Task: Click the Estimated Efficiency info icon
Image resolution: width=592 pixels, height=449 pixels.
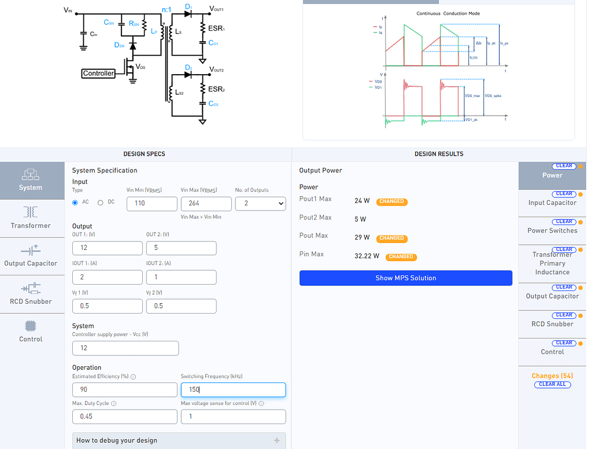Action: click(133, 376)
